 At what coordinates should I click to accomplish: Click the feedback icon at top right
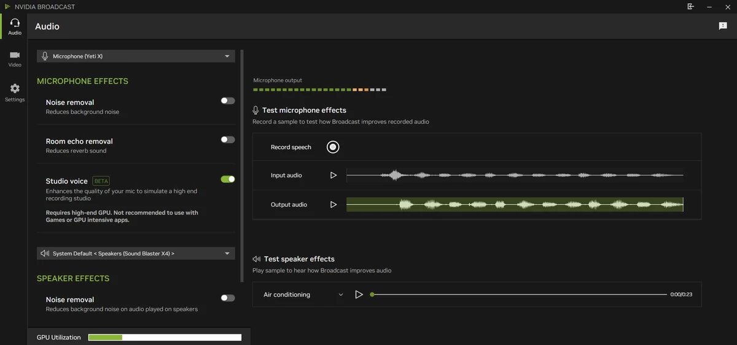[723, 26]
